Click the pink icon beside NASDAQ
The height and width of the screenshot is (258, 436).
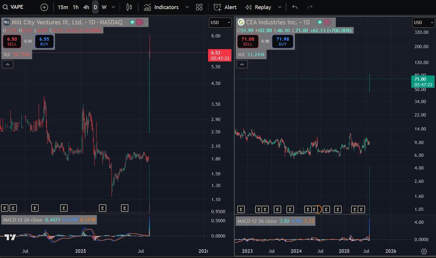[x=140, y=22]
